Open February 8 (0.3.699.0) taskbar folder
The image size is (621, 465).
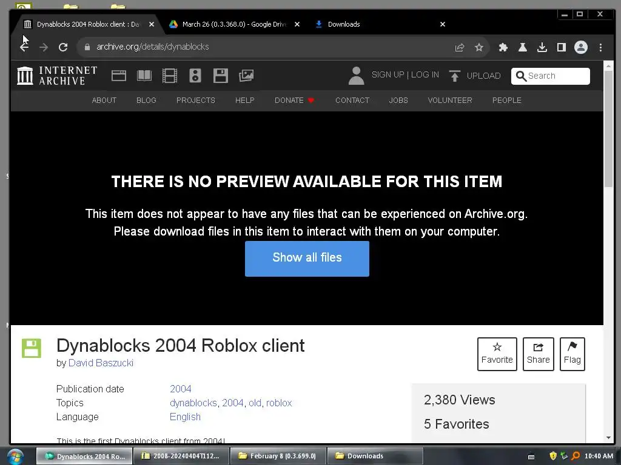point(278,456)
